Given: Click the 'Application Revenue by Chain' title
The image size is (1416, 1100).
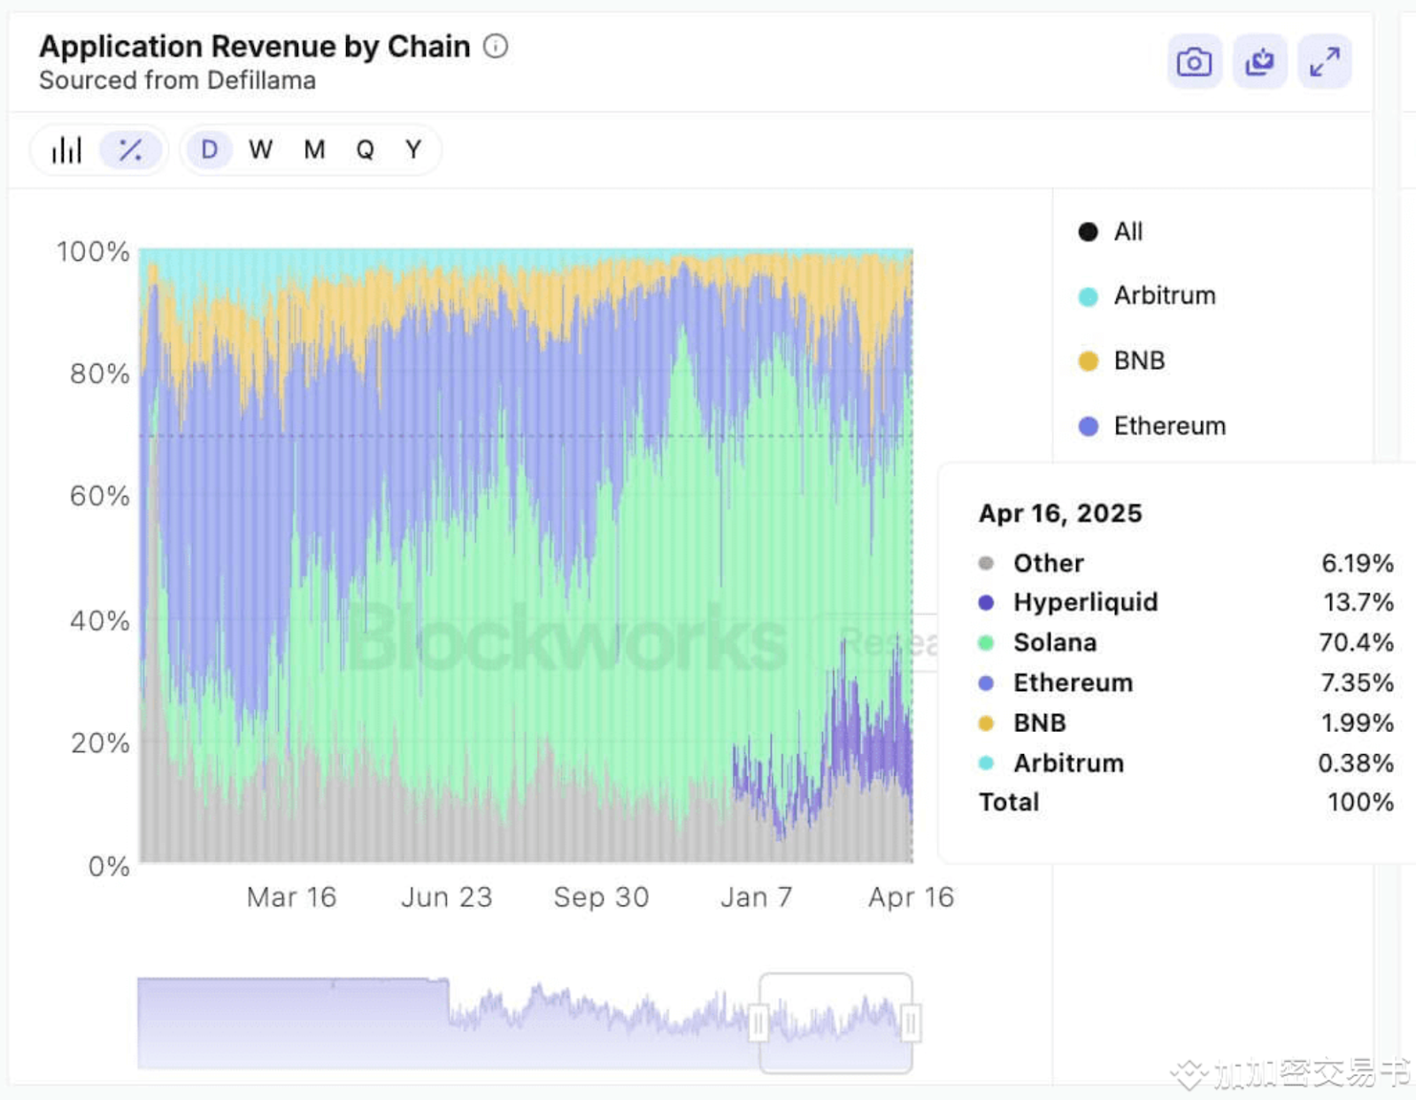Looking at the screenshot, I should [x=255, y=46].
